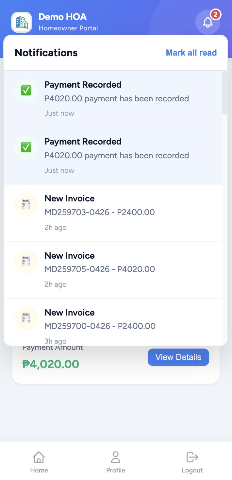
Task: Select invoice notification MD259700-0426 - P2400.00
Action: [100, 326]
